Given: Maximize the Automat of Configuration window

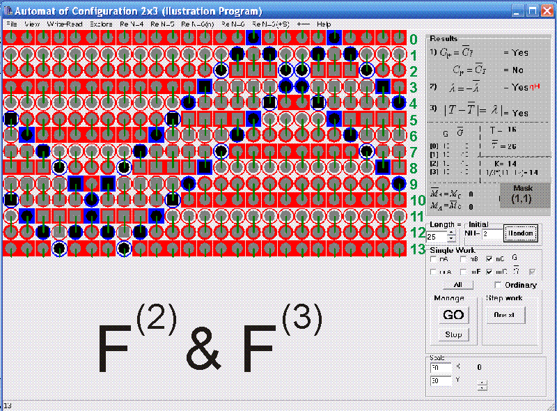Looking at the screenshot, I should [533, 11].
